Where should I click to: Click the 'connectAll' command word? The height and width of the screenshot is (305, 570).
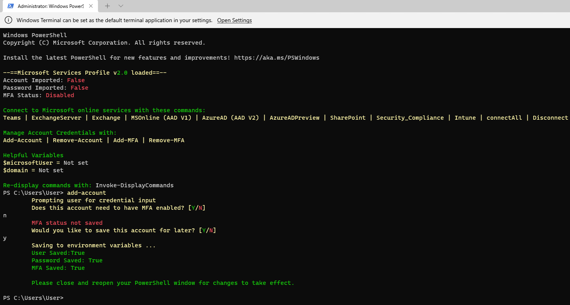click(504, 118)
